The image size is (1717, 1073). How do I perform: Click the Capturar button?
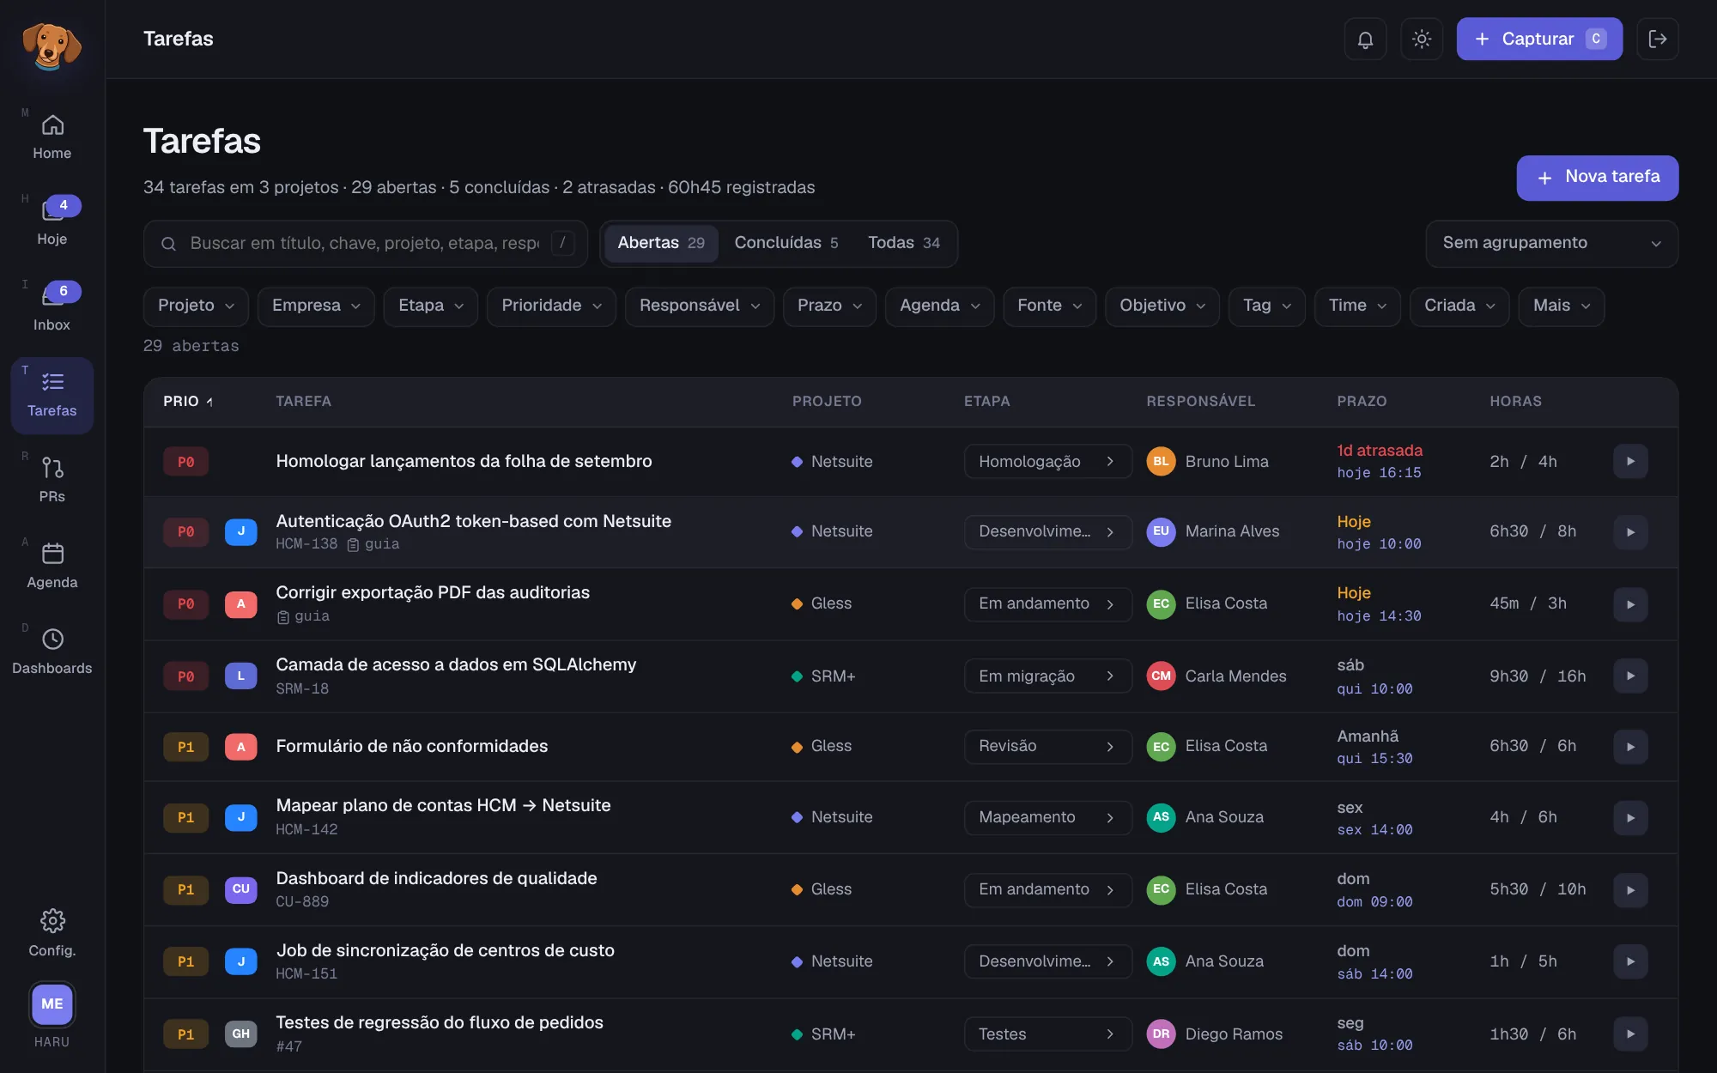pos(1539,39)
